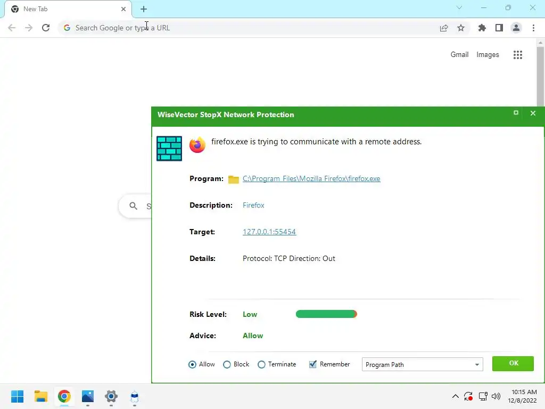The height and width of the screenshot is (409, 545).
Task: Click the firewall brick wall icon
Action: click(x=169, y=149)
